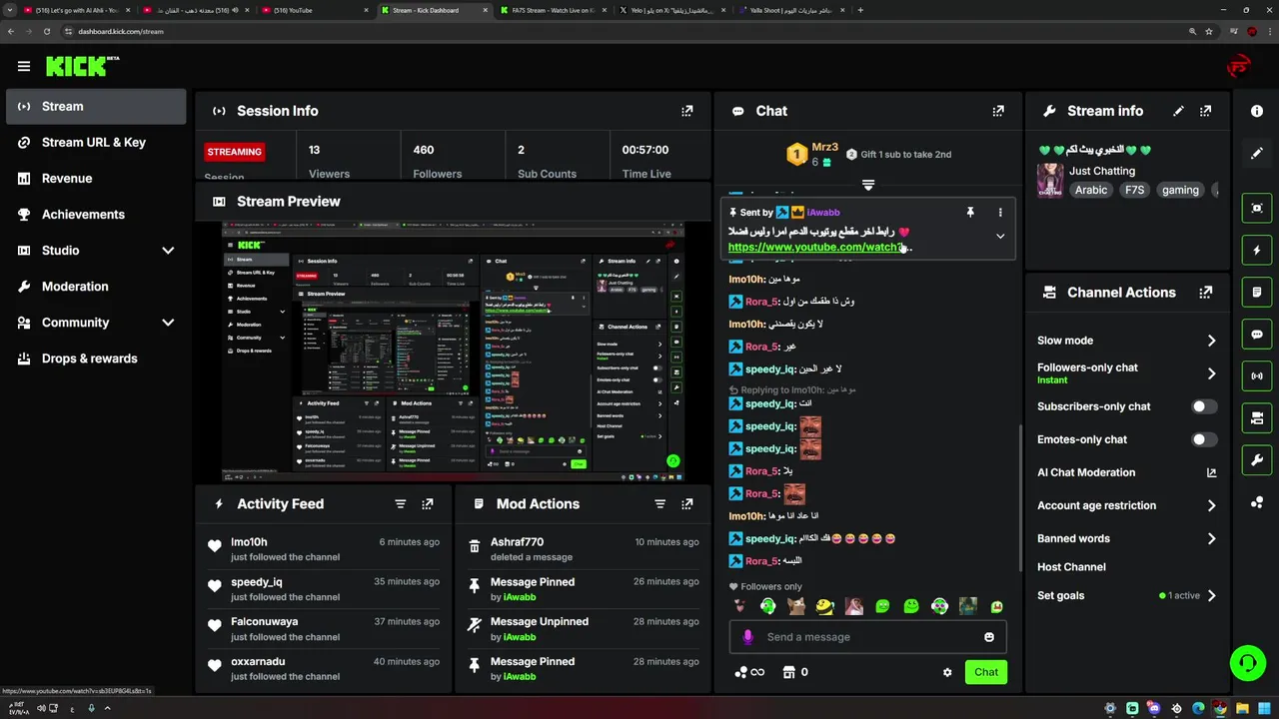Toggle the stream preview widget icon in sidebar
1279x719 pixels.
(1257, 208)
